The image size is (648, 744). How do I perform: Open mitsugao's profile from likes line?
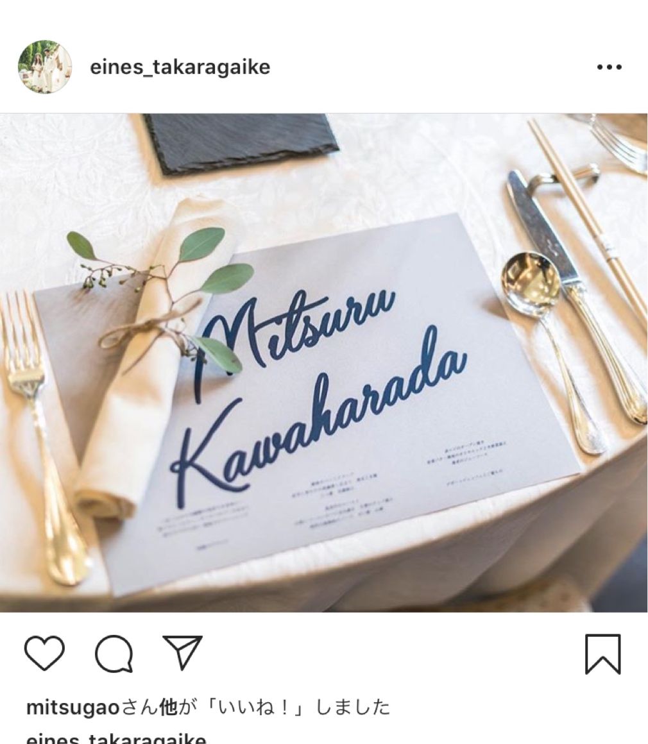(x=73, y=707)
